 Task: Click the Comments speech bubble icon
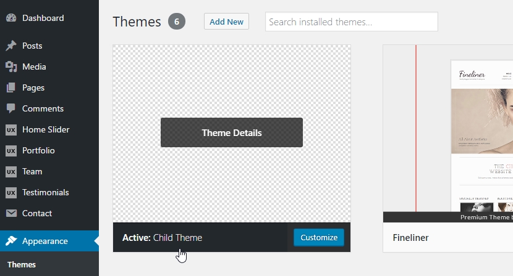click(11, 108)
